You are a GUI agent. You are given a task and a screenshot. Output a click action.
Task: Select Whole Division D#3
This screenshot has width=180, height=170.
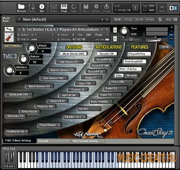pos(73,53)
